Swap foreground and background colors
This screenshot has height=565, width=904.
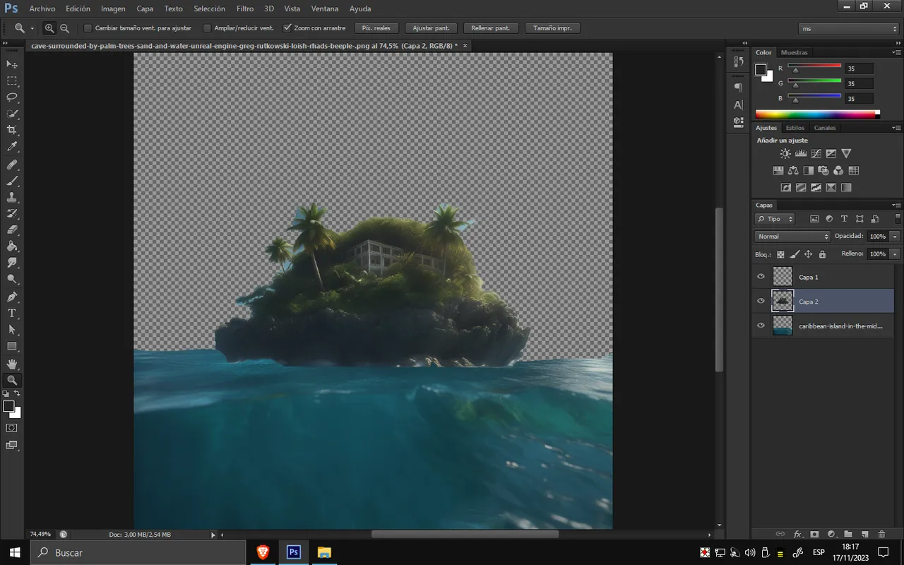click(x=17, y=393)
